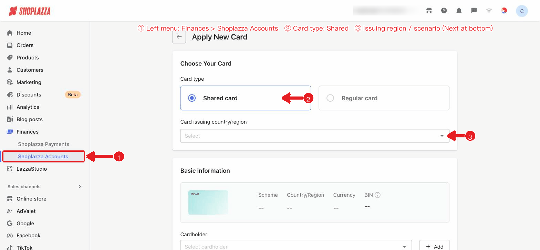Viewport: 540px width, 250px height.
Task: Click the Analytics bar chart icon
Action: pyautogui.click(x=10, y=107)
